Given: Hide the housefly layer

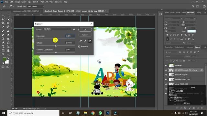Looking at the screenshot, I should (x=166, y=80).
